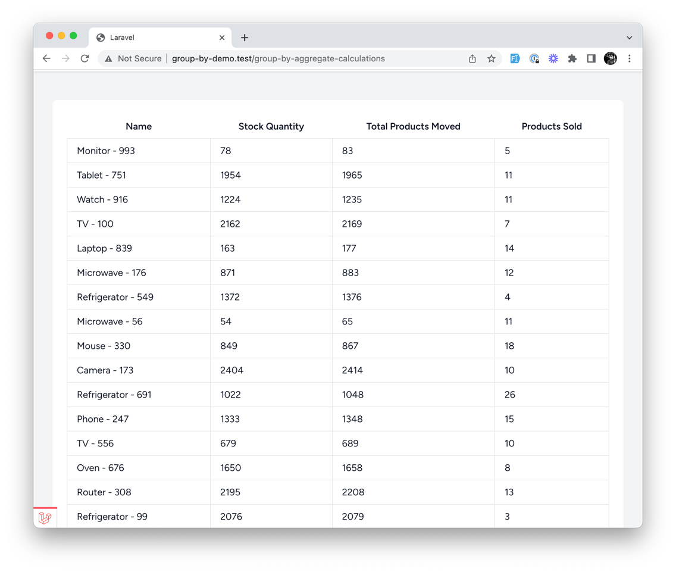
Task: Click total moved value 83
Action: 348,151
